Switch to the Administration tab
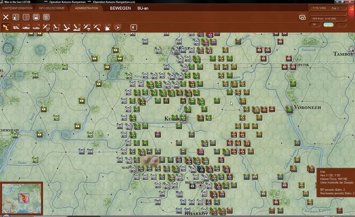The image size is (355, 217). [87, 8]
